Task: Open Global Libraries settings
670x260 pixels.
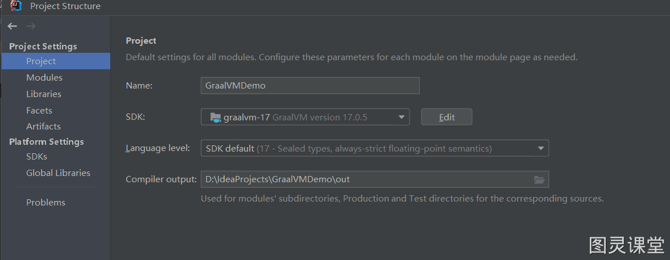Action: [58, 173]
